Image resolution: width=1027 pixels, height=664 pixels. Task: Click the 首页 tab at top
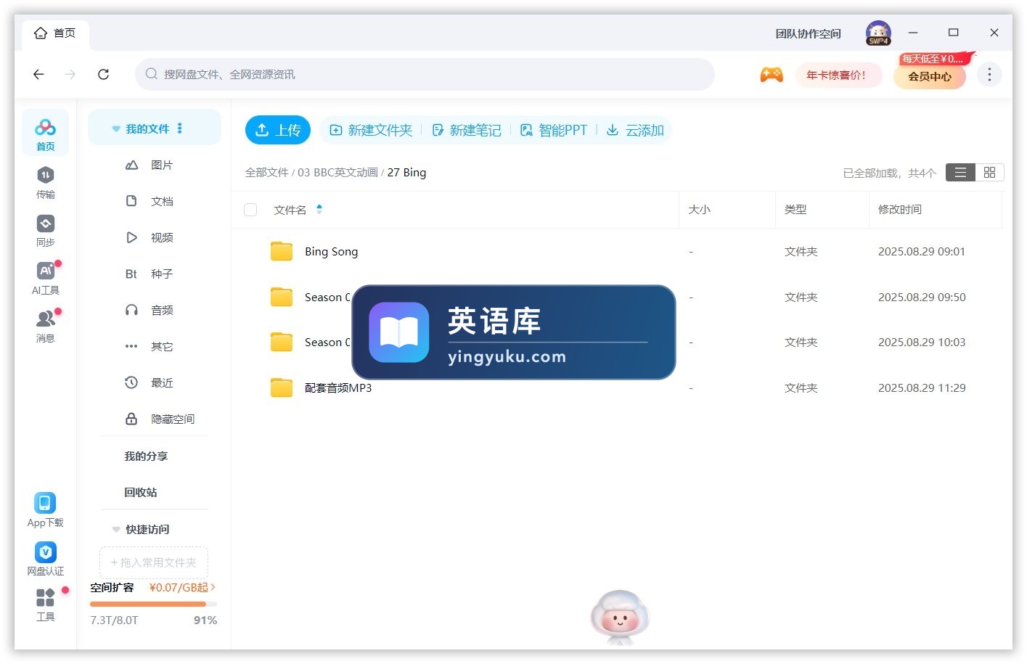point(55,33)
